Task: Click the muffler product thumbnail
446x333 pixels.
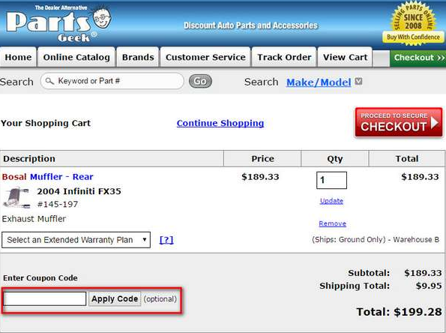Action: (16, 197)
